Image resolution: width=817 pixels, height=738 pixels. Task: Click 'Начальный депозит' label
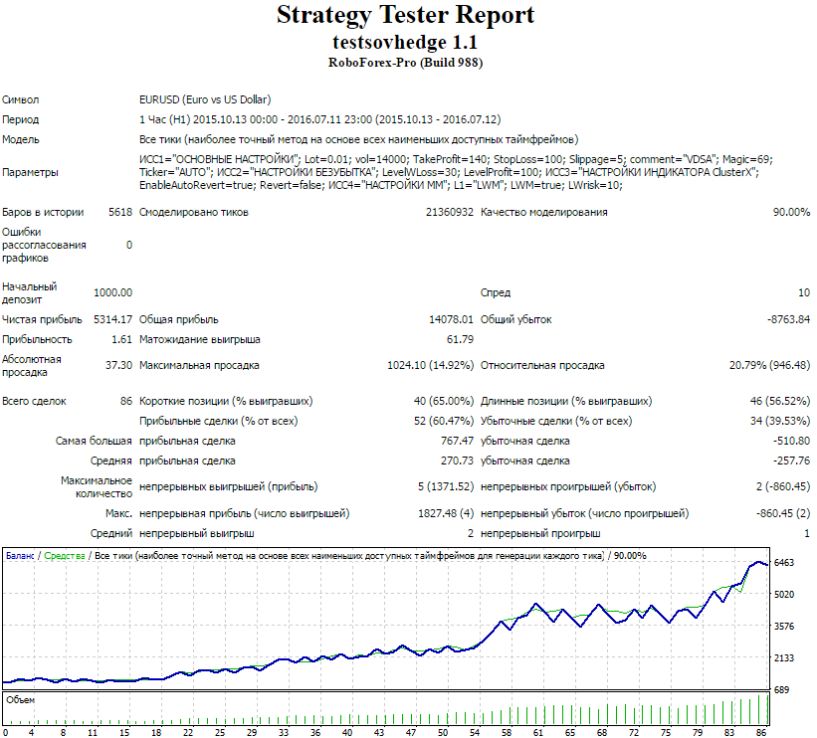click(x=29, y=292)
